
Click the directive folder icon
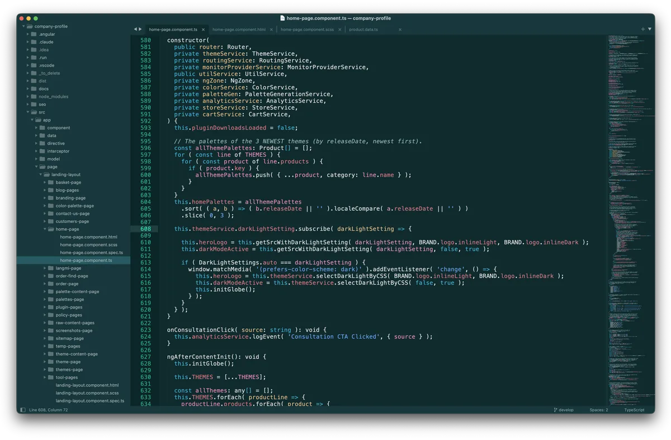[42, 144]
